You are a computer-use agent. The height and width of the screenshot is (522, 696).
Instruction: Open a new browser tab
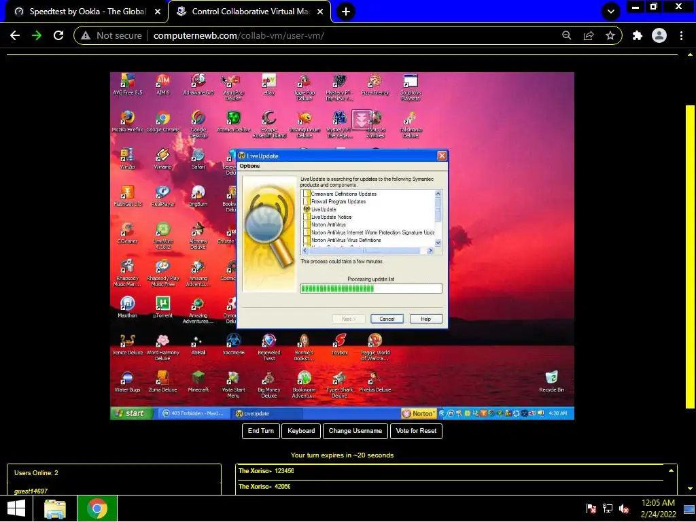point(346,12)
